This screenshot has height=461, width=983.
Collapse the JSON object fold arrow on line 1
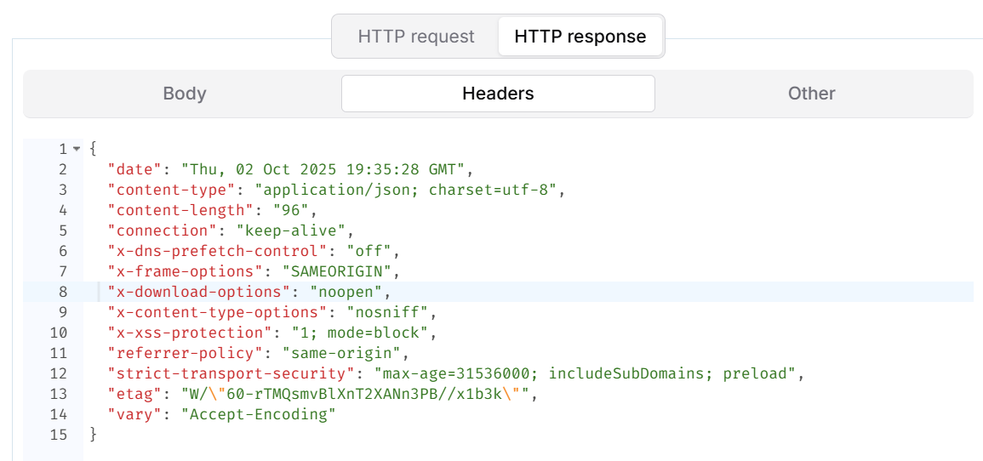pos(77,149)
